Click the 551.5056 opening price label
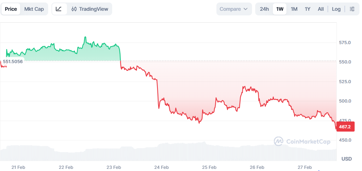Screen dimensions: 362x171 13,61
